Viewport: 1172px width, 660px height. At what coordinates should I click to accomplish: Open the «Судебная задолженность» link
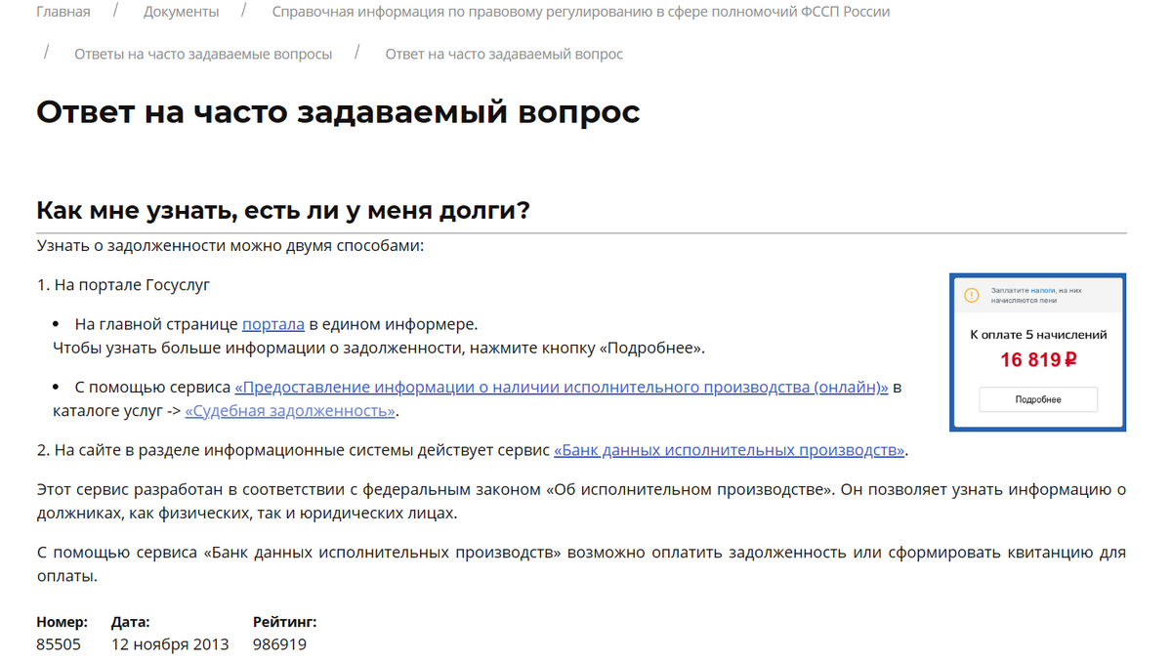(290, 411)
